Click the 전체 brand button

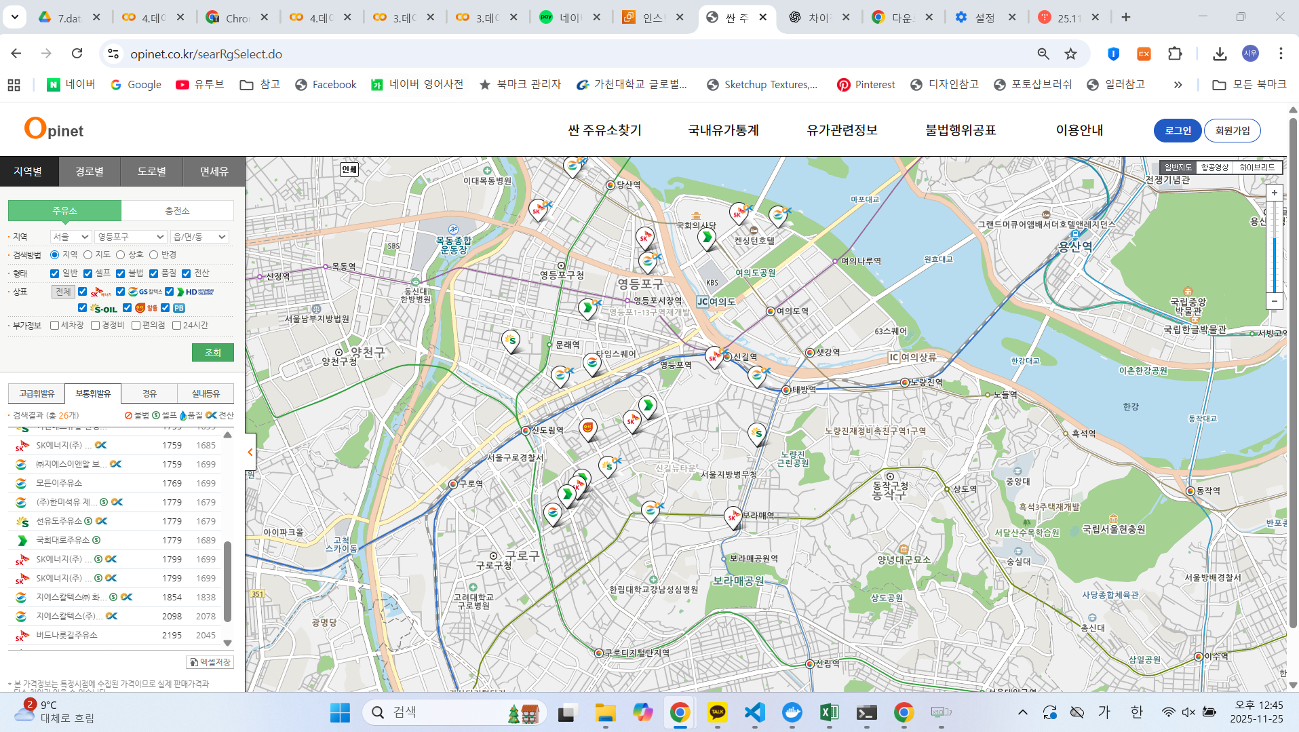click(x=63, y=292)
